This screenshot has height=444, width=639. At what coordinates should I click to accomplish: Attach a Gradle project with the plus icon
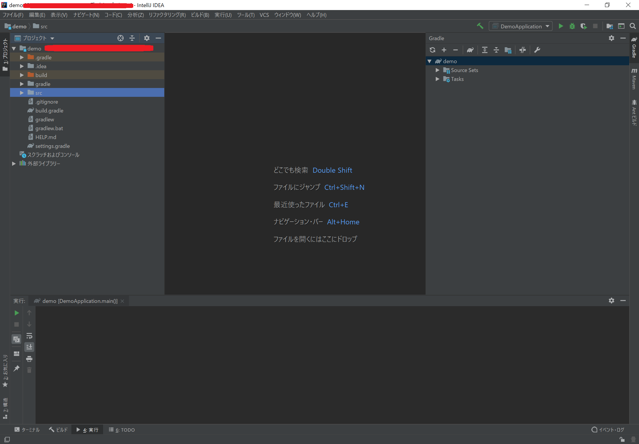click(x=444, y=50)
